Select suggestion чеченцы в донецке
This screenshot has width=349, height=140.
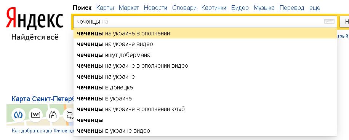(x=205, y=87)
